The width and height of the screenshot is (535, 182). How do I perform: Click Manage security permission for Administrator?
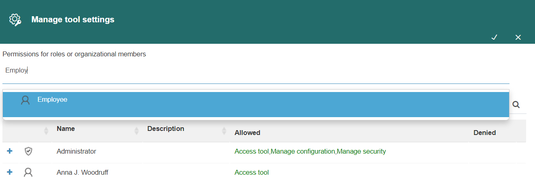click(x=361, y=152)
